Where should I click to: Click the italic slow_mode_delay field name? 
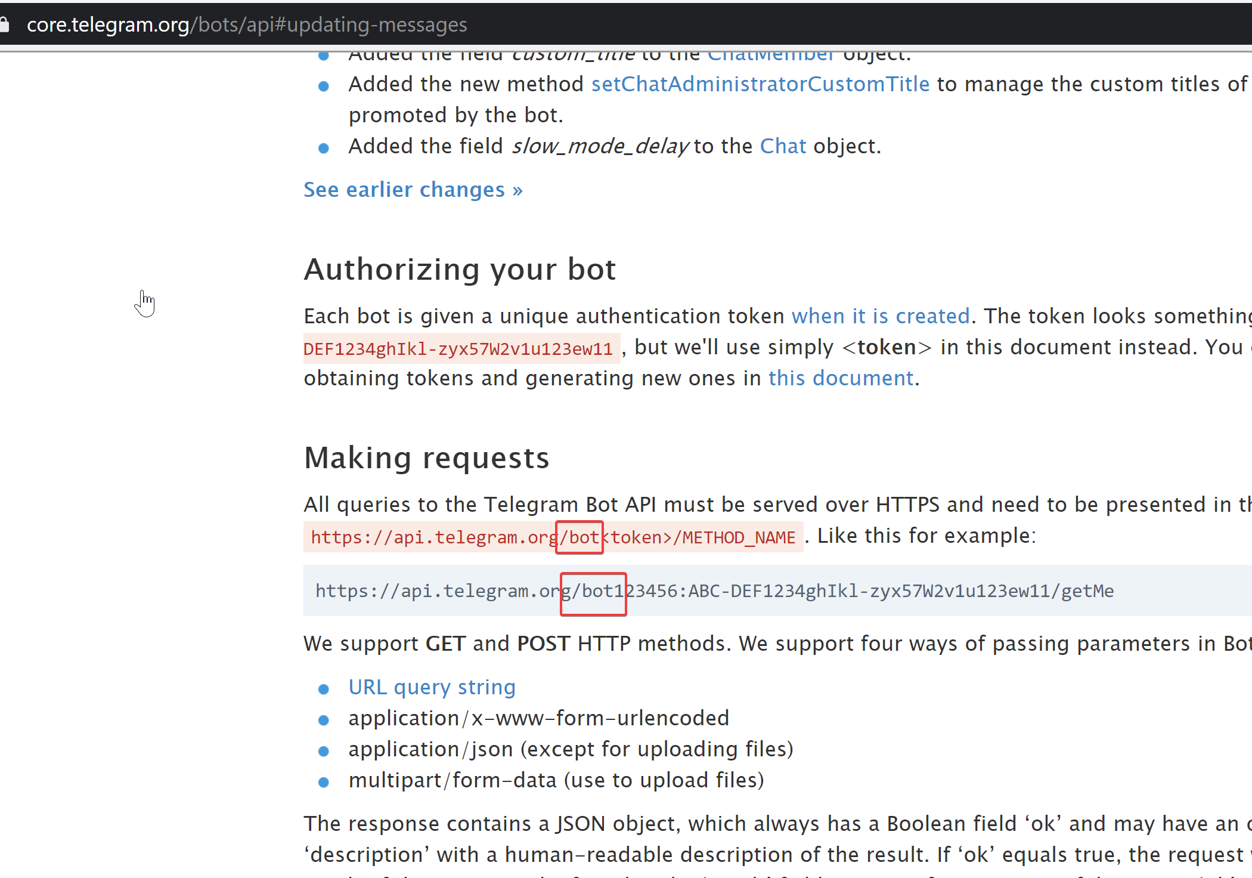point(600,146)
